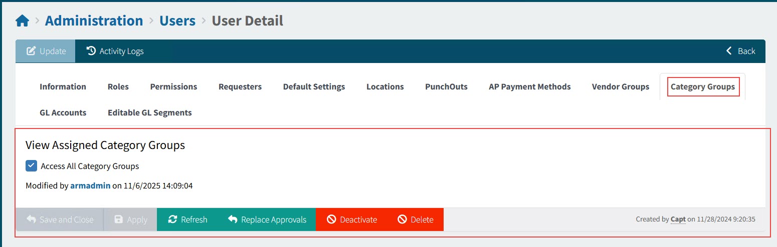The image size is (777, 247).
Task: Go to the GL Accounts tab
Action: [63, 112]
